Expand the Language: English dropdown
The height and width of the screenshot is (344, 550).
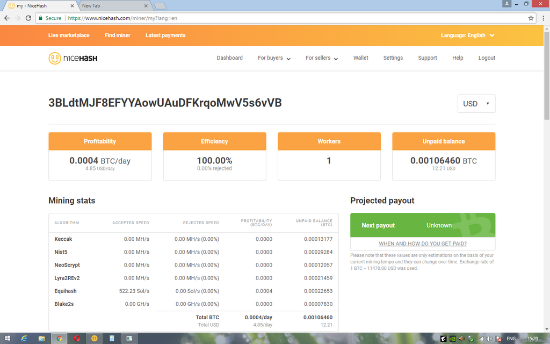pos(468,35)
